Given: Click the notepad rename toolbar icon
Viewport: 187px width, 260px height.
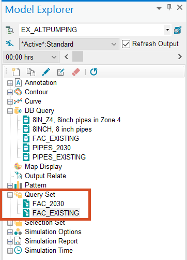Looking at the screenshot, I should [x=60, y=72].
